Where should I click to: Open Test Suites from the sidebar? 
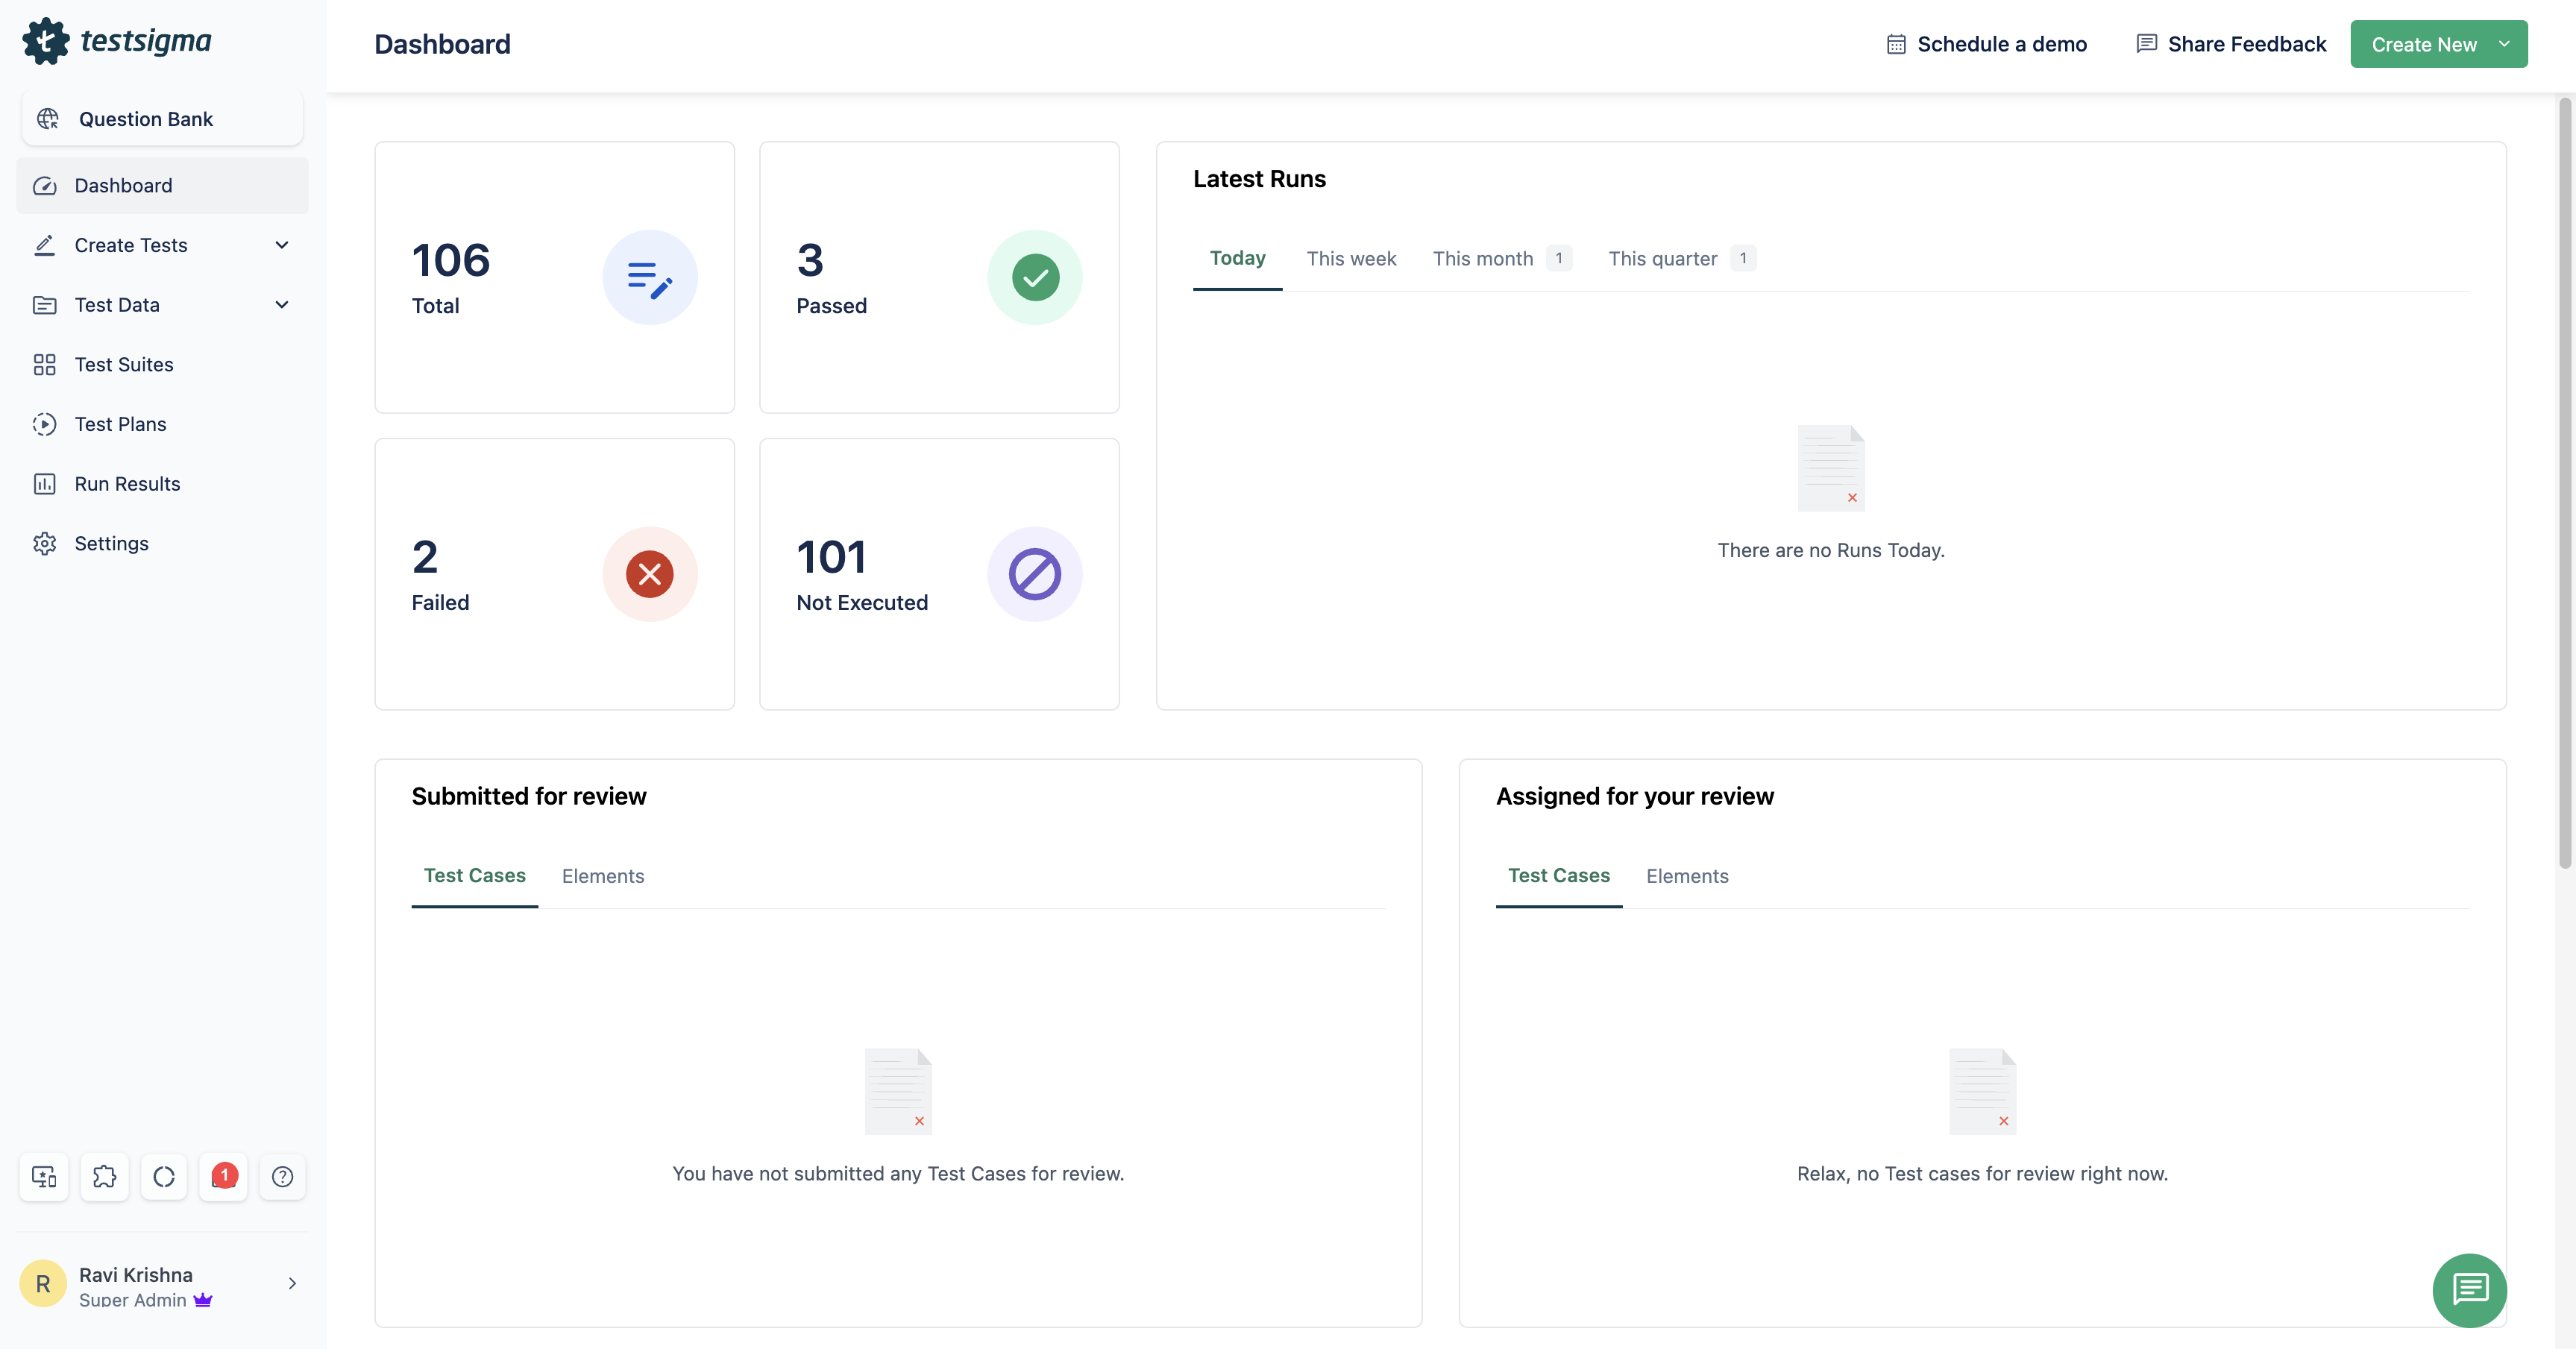click(123, 364)
